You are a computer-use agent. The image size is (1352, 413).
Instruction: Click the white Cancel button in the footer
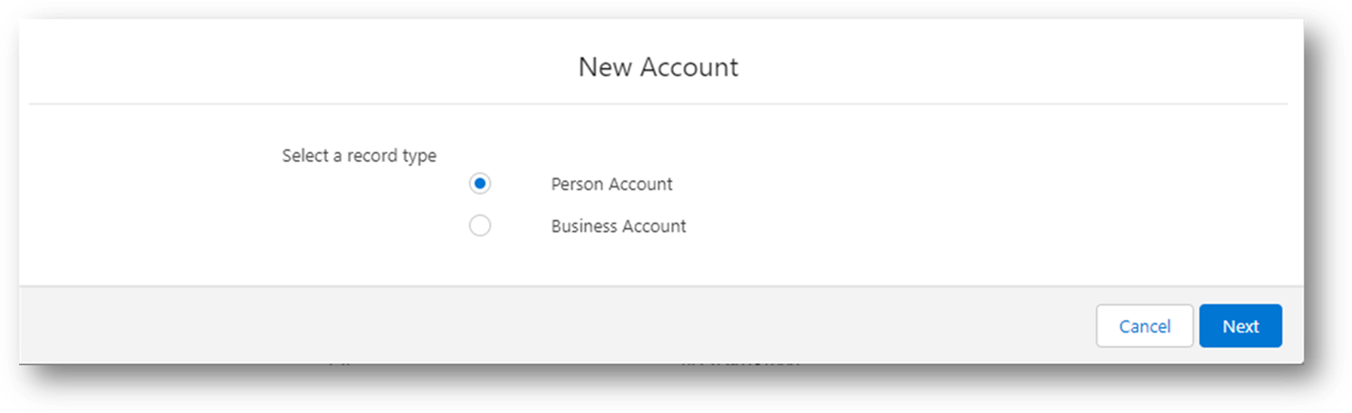pyautogui.click(x=1145, y=326)
